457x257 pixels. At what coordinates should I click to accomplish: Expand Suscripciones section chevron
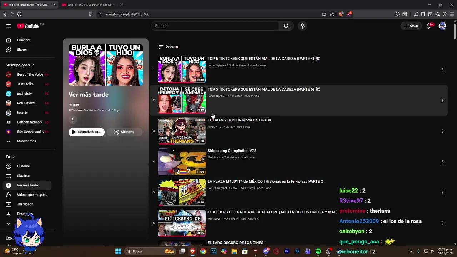pyautogui.click(x=34, y=65)
